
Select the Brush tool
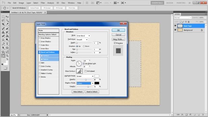pyautogui.click(x=7, y=28)
